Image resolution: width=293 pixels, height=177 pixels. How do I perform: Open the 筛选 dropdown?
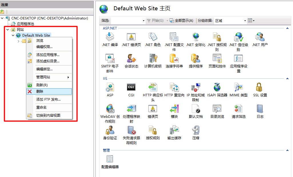143,20
